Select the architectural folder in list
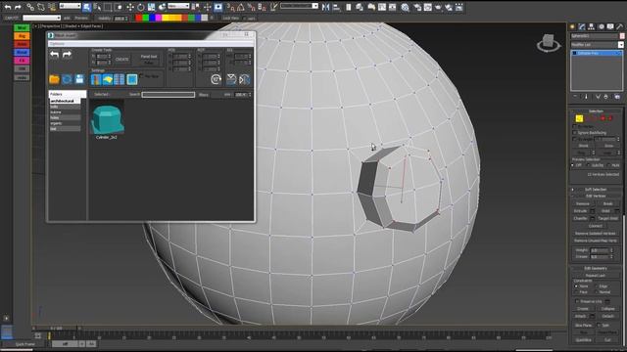 click(65, 101)
